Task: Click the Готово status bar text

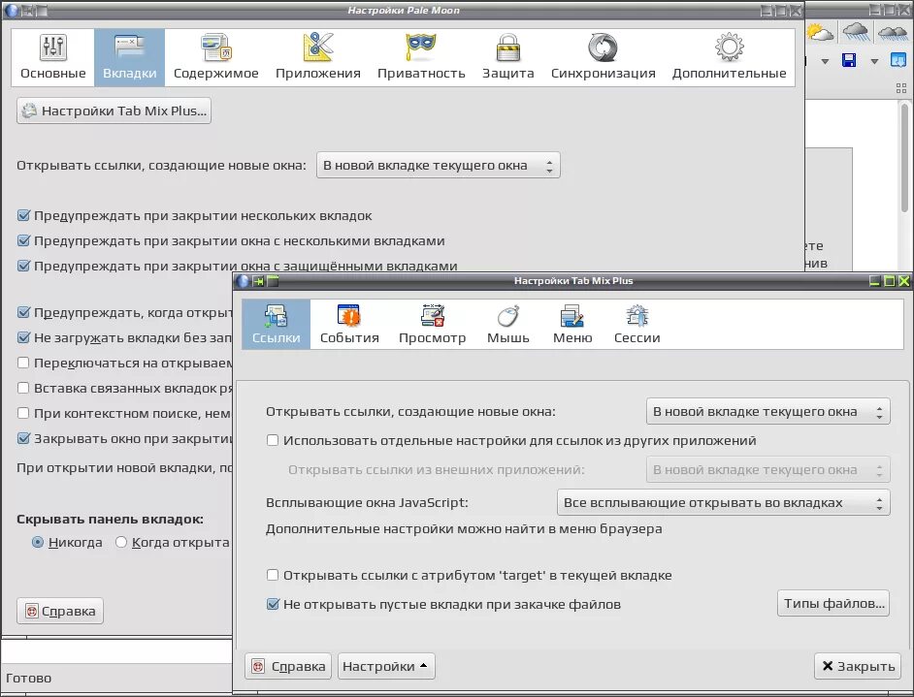Action: tap(28, 678)
